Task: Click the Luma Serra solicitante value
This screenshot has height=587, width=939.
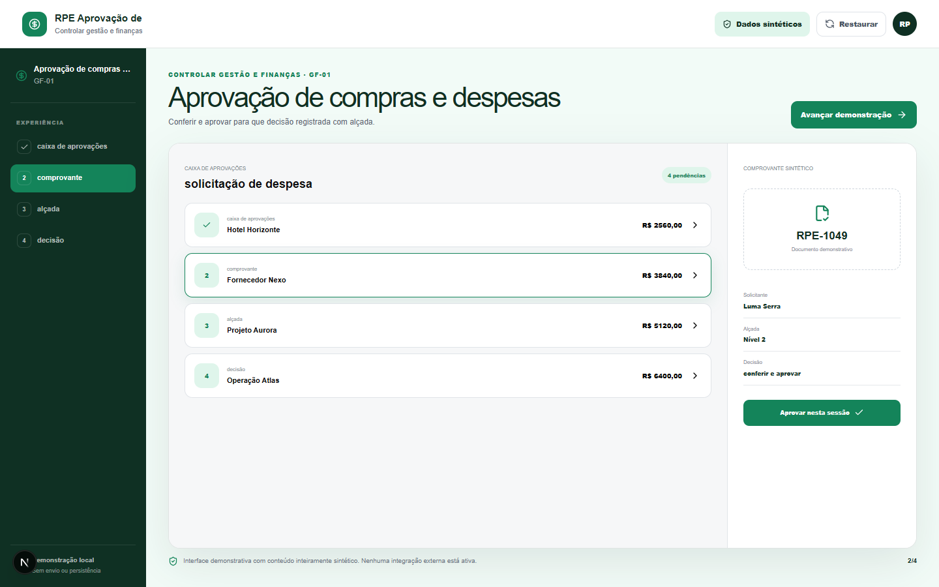Action: click(762, 307)
